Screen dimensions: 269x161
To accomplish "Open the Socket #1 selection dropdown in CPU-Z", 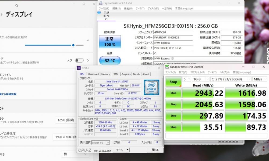I will click(101, 142).
